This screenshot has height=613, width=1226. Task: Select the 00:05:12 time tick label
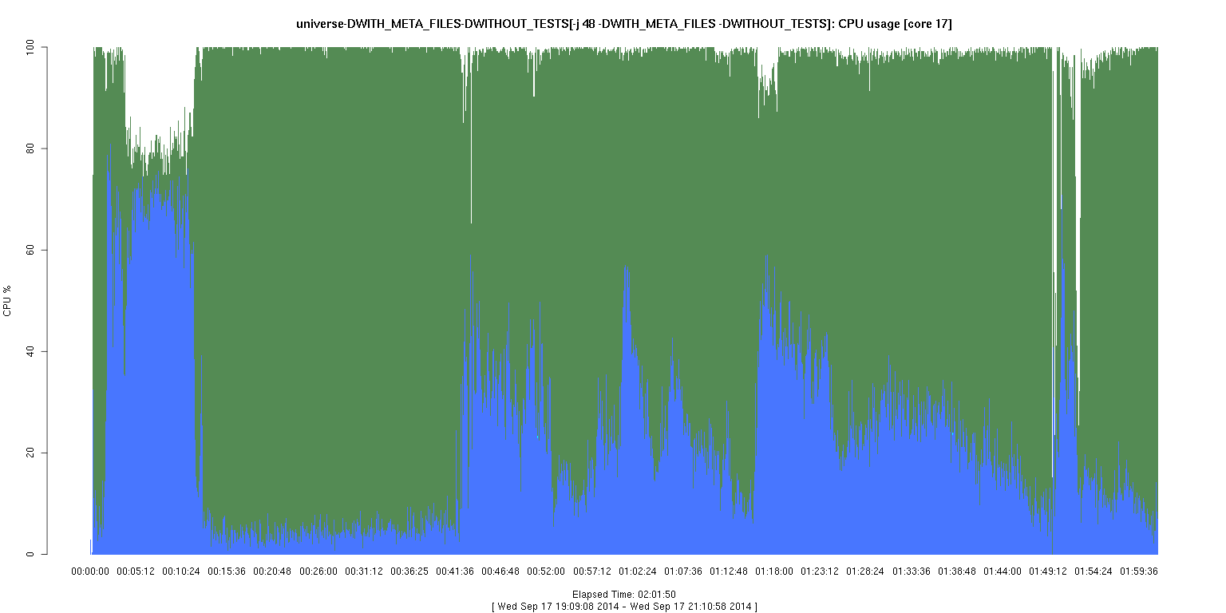point(136,571)
